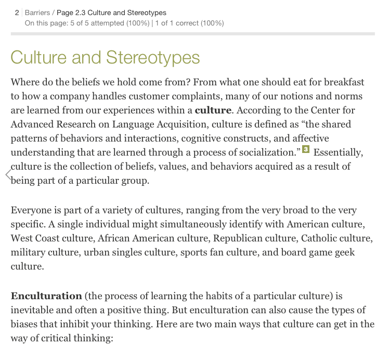The image size is (389, 358).
Task: Go to previous page using left chevron
Action: 8,175
